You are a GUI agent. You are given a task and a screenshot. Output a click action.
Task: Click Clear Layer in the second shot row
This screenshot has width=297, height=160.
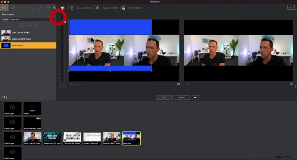[13, 123]
